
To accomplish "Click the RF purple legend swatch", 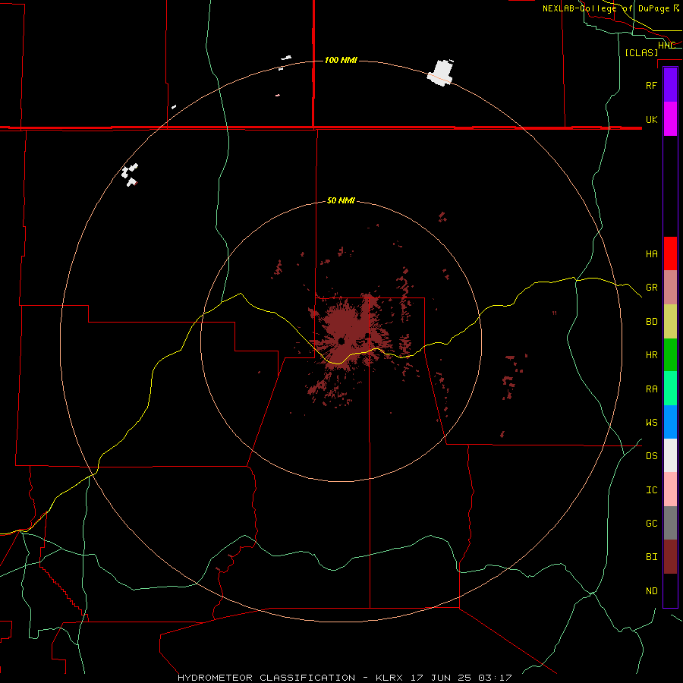I will point(670,85).
